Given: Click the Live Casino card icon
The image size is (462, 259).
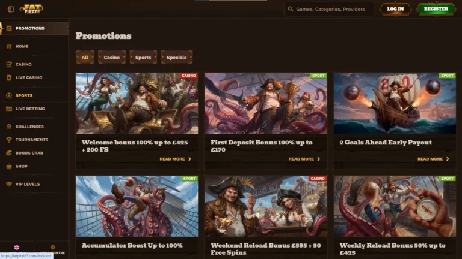Looking at the screenshot, I should 9,77.
